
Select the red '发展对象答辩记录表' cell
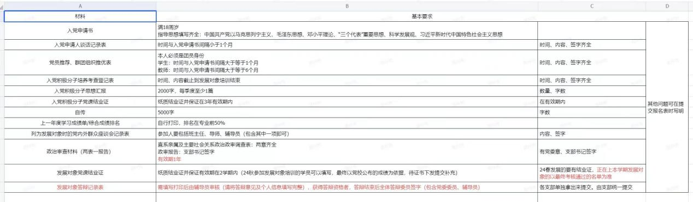pos(80,187)
